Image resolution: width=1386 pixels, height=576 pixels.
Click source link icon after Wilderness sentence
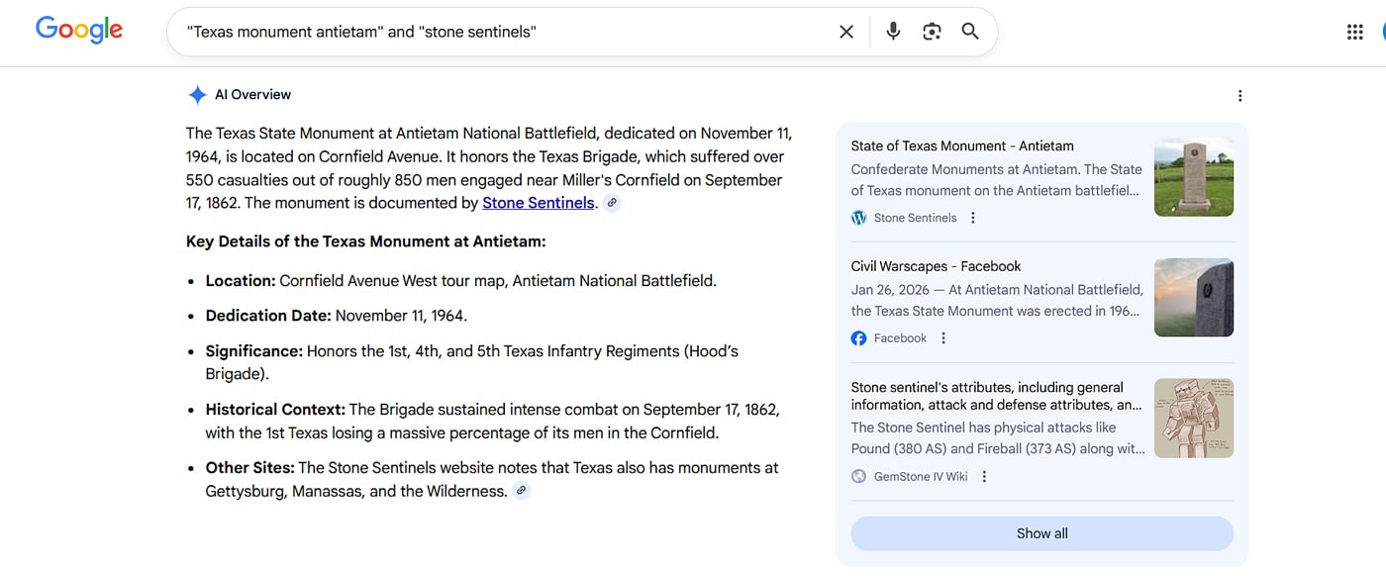522,491
